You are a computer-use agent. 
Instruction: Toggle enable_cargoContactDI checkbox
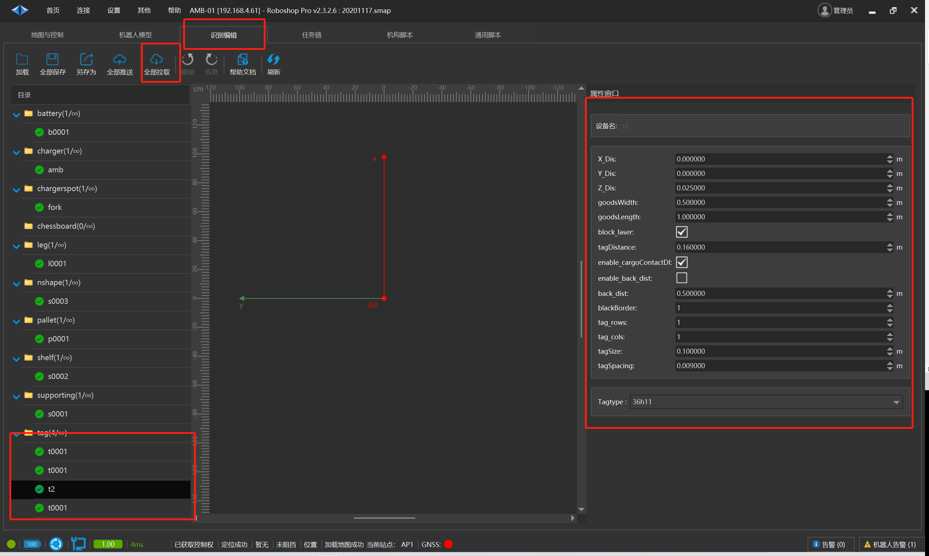[681, 262]
